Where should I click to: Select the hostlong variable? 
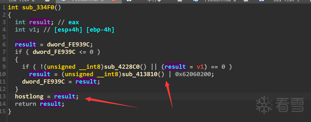pyautogui.click(x=29, y=97)
